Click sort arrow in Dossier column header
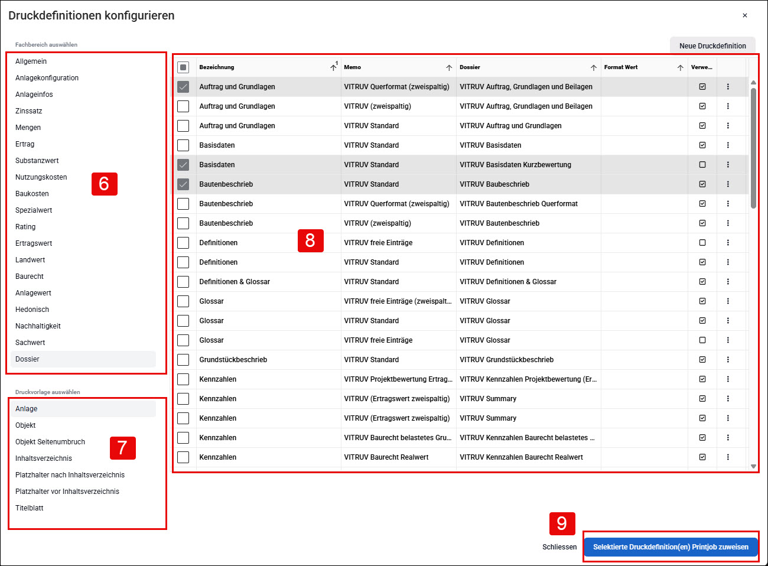 [594, 67]
